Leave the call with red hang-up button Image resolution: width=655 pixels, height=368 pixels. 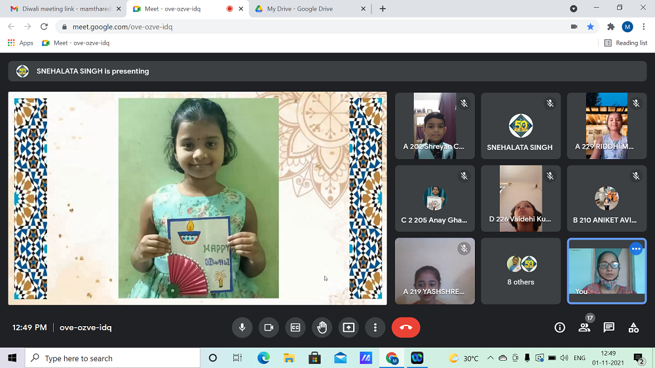[405, 327]
